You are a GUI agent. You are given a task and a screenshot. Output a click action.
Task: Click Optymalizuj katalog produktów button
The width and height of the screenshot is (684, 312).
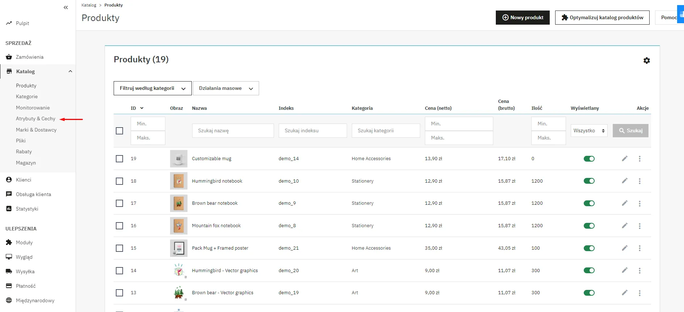point(602,17)
